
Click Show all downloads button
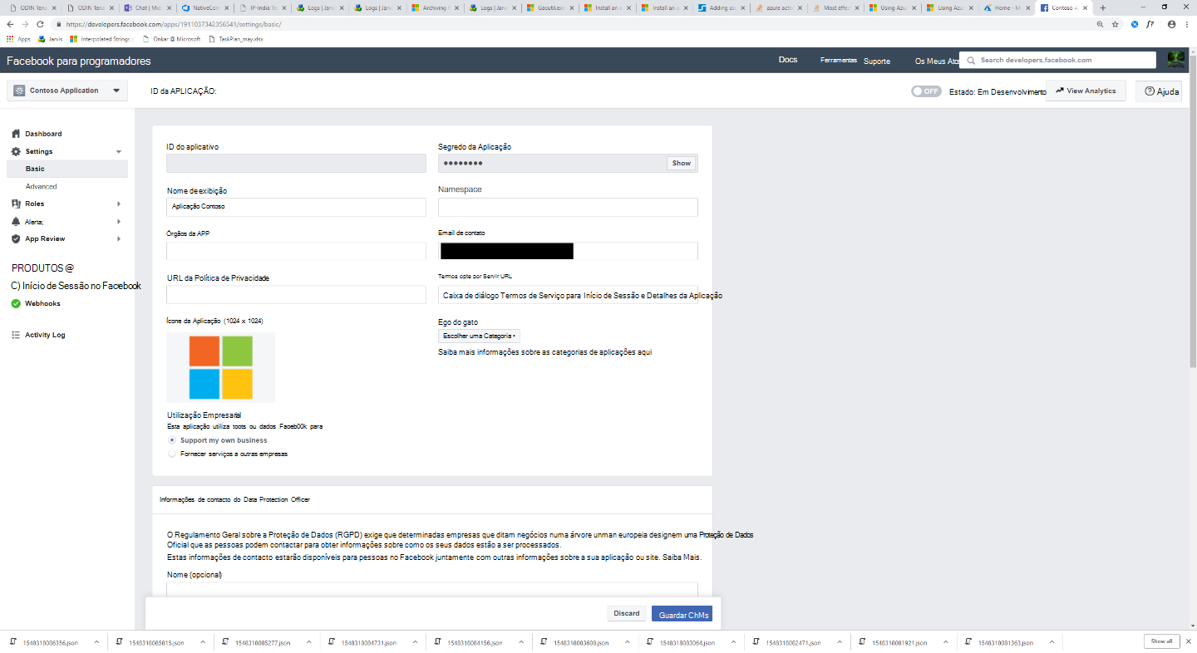1162,641
